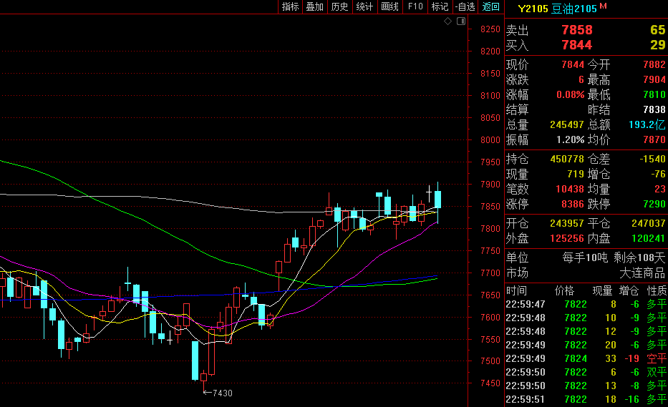Screen dimensions: 668x407
Task: Click the 8000 price axis label
Action: 490,139
